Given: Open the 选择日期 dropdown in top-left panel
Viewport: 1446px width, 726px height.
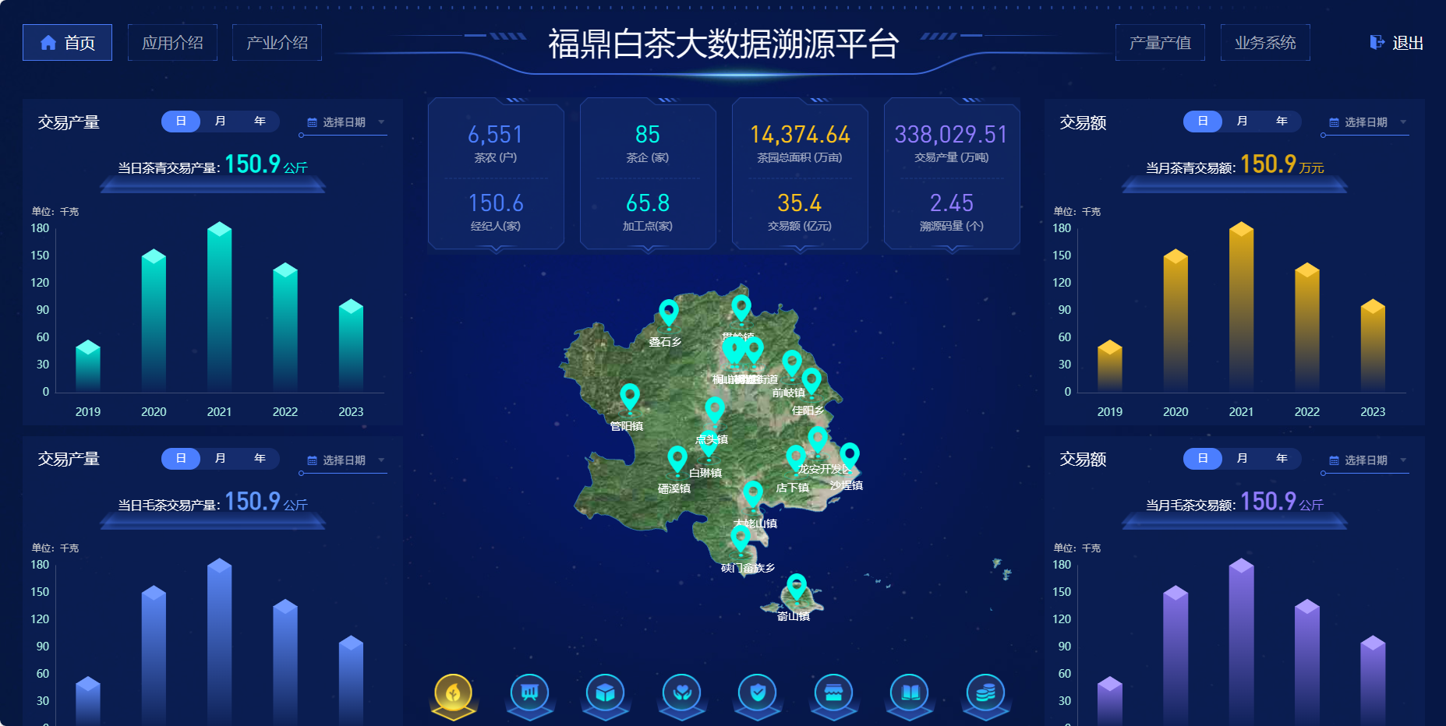Looking at the screenshot, I should click(x=343, y=121).
